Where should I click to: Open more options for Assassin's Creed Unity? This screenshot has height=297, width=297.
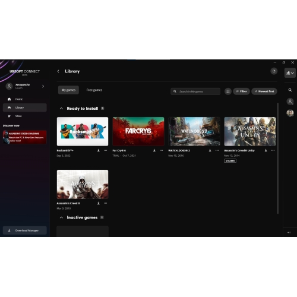(273, 150)
